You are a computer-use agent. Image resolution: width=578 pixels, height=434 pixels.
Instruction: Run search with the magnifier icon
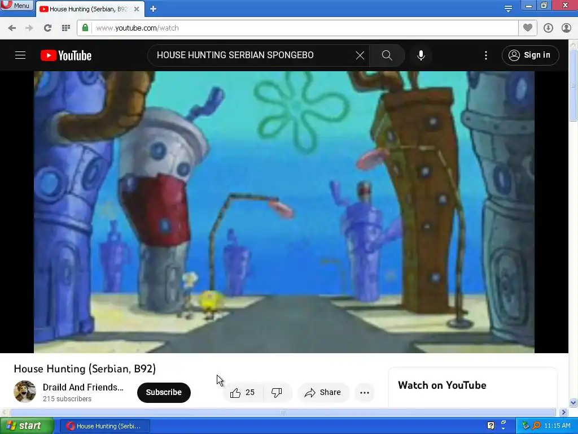pos(387,55)
